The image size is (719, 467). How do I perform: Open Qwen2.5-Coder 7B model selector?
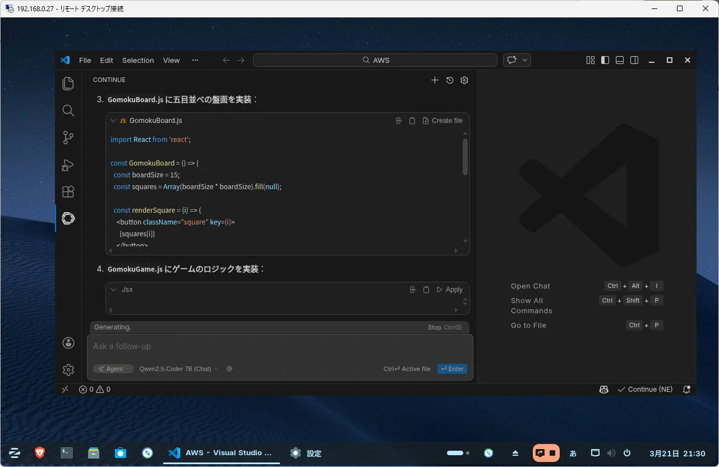(178, 369)
